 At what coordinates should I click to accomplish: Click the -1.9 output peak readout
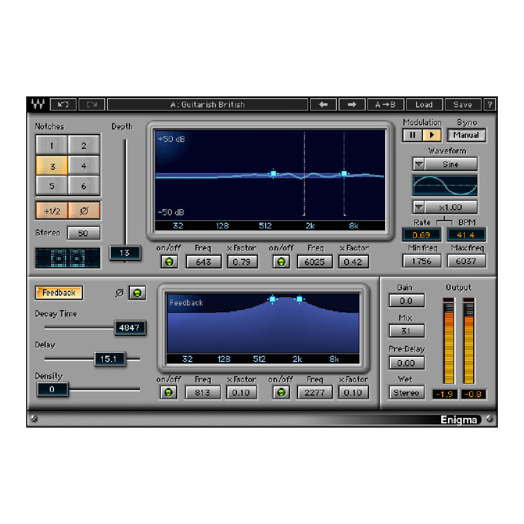(445, 395)
